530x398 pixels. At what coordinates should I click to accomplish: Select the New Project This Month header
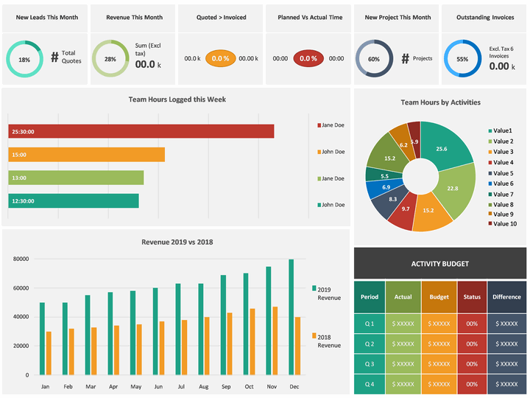[x=397, y=17]
